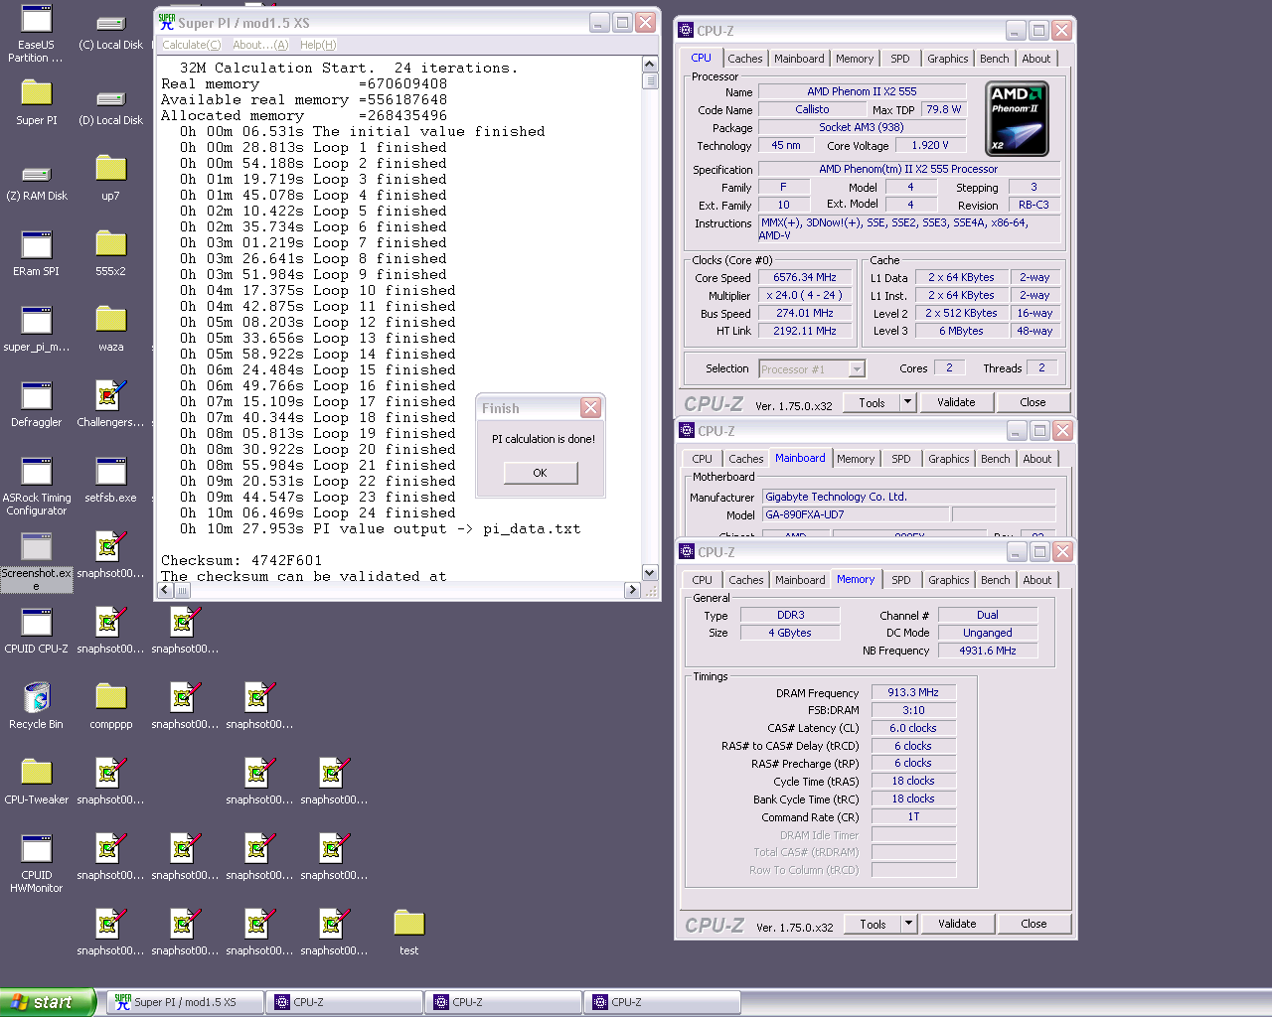The height and width of the screenshot is (1017, 1272).
Task: Click the Super PI title bar icon
Action: (x=167, y=22)
